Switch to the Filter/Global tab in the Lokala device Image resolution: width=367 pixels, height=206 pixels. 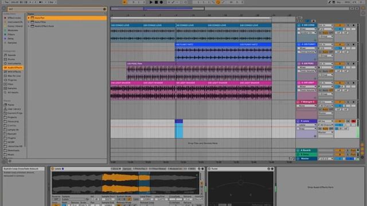[157, 169]
